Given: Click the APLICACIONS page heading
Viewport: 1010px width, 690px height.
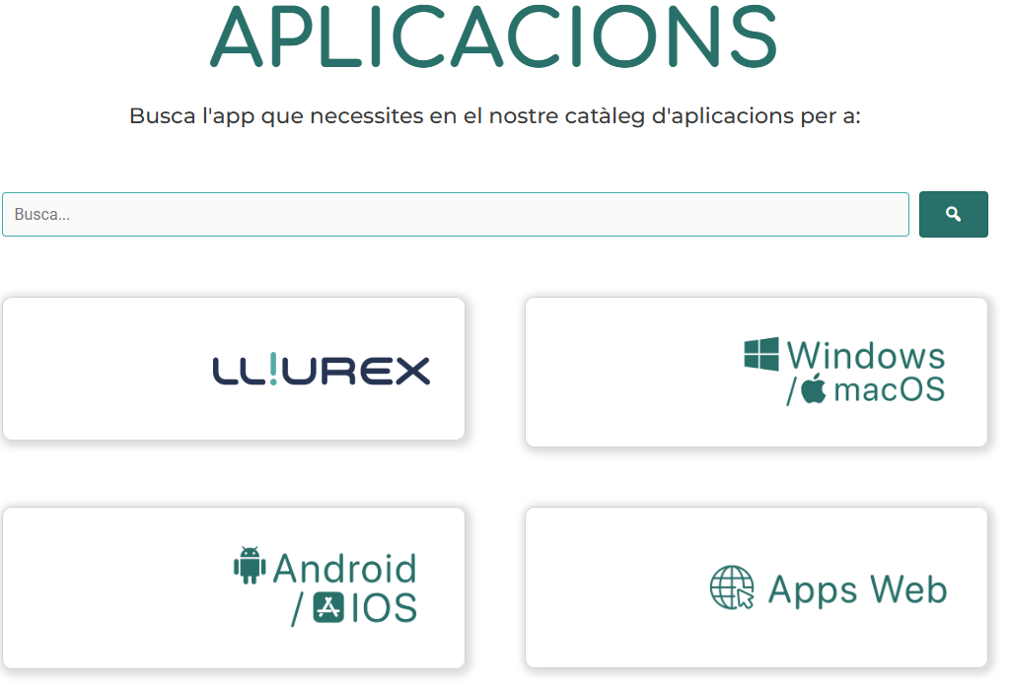Looking at the screenshot, I should 494,37.
